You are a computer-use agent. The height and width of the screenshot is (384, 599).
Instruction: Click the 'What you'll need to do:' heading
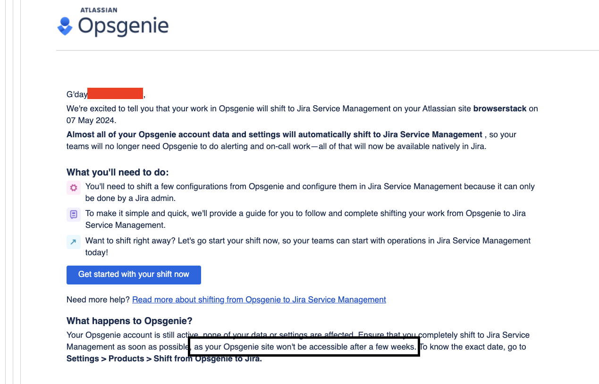(x=117, y=172)
